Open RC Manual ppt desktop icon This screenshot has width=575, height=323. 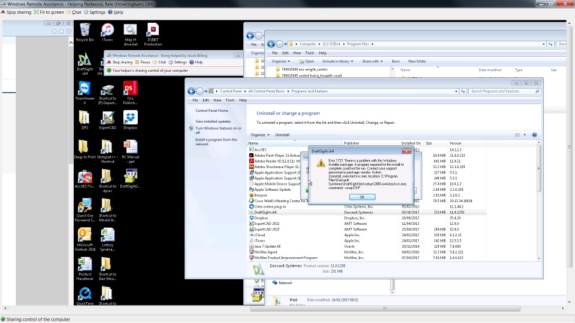tap(130, 151)
